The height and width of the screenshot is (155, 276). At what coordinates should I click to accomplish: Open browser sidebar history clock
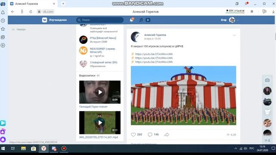pyautogui.click(x=3, y=21)
